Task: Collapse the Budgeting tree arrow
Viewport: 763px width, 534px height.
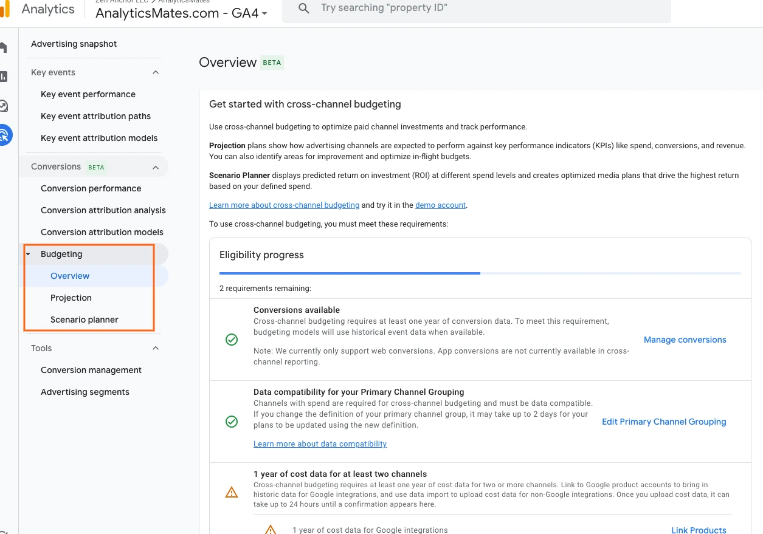Action: click(29, 254)
